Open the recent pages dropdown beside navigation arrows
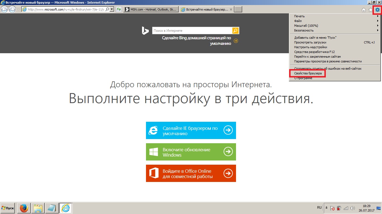This screenshot has width=382, height=214. point(18,9)
